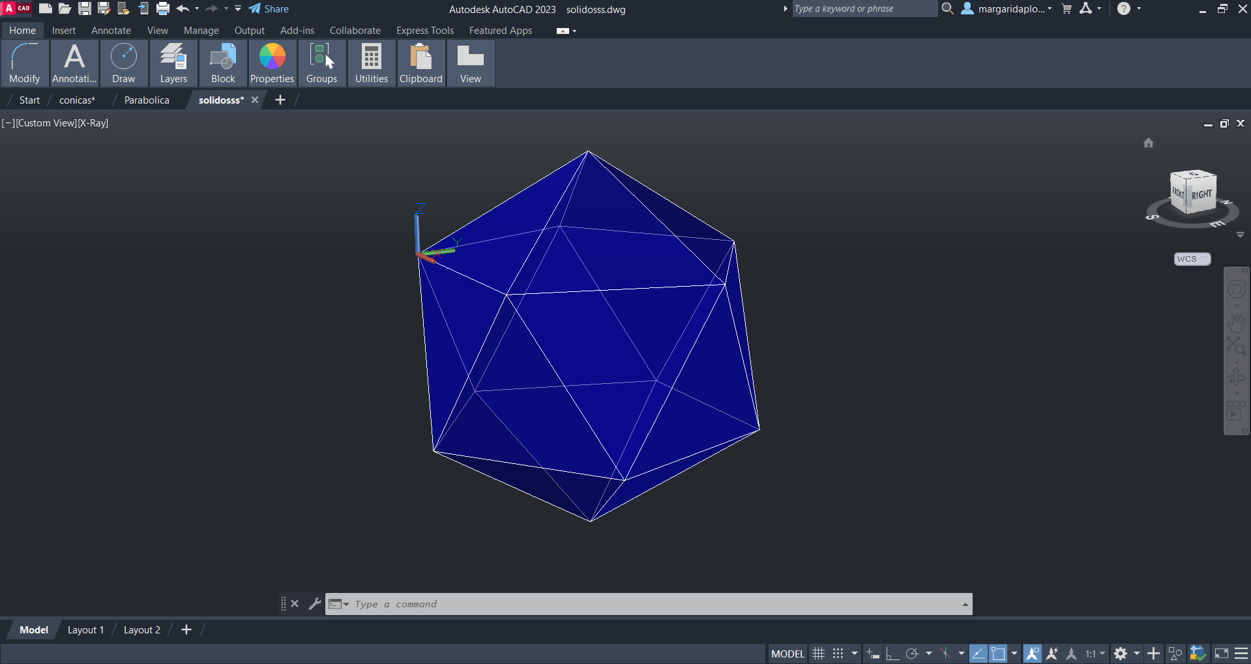1251x664 pixels.
Task: Click the Plot (print) icon
Action: tap(163, 8)
